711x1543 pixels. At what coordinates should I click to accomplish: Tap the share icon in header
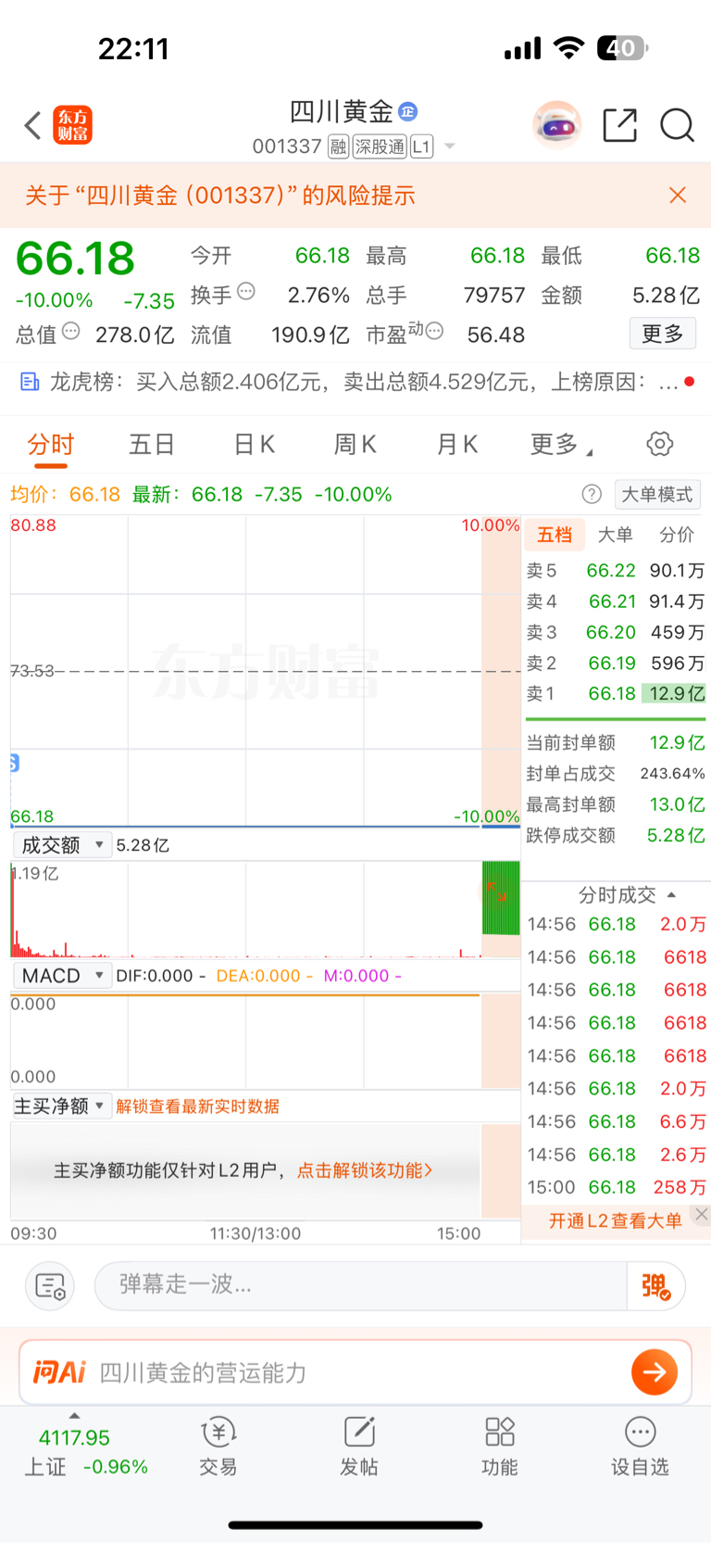click(x=619, y=124)
